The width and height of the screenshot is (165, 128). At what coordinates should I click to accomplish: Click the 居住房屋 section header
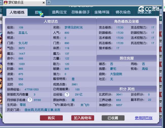127,58
